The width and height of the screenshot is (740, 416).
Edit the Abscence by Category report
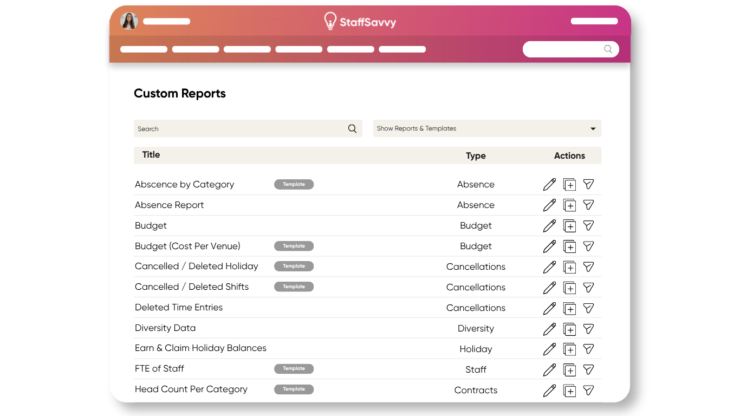click(549, 185)
